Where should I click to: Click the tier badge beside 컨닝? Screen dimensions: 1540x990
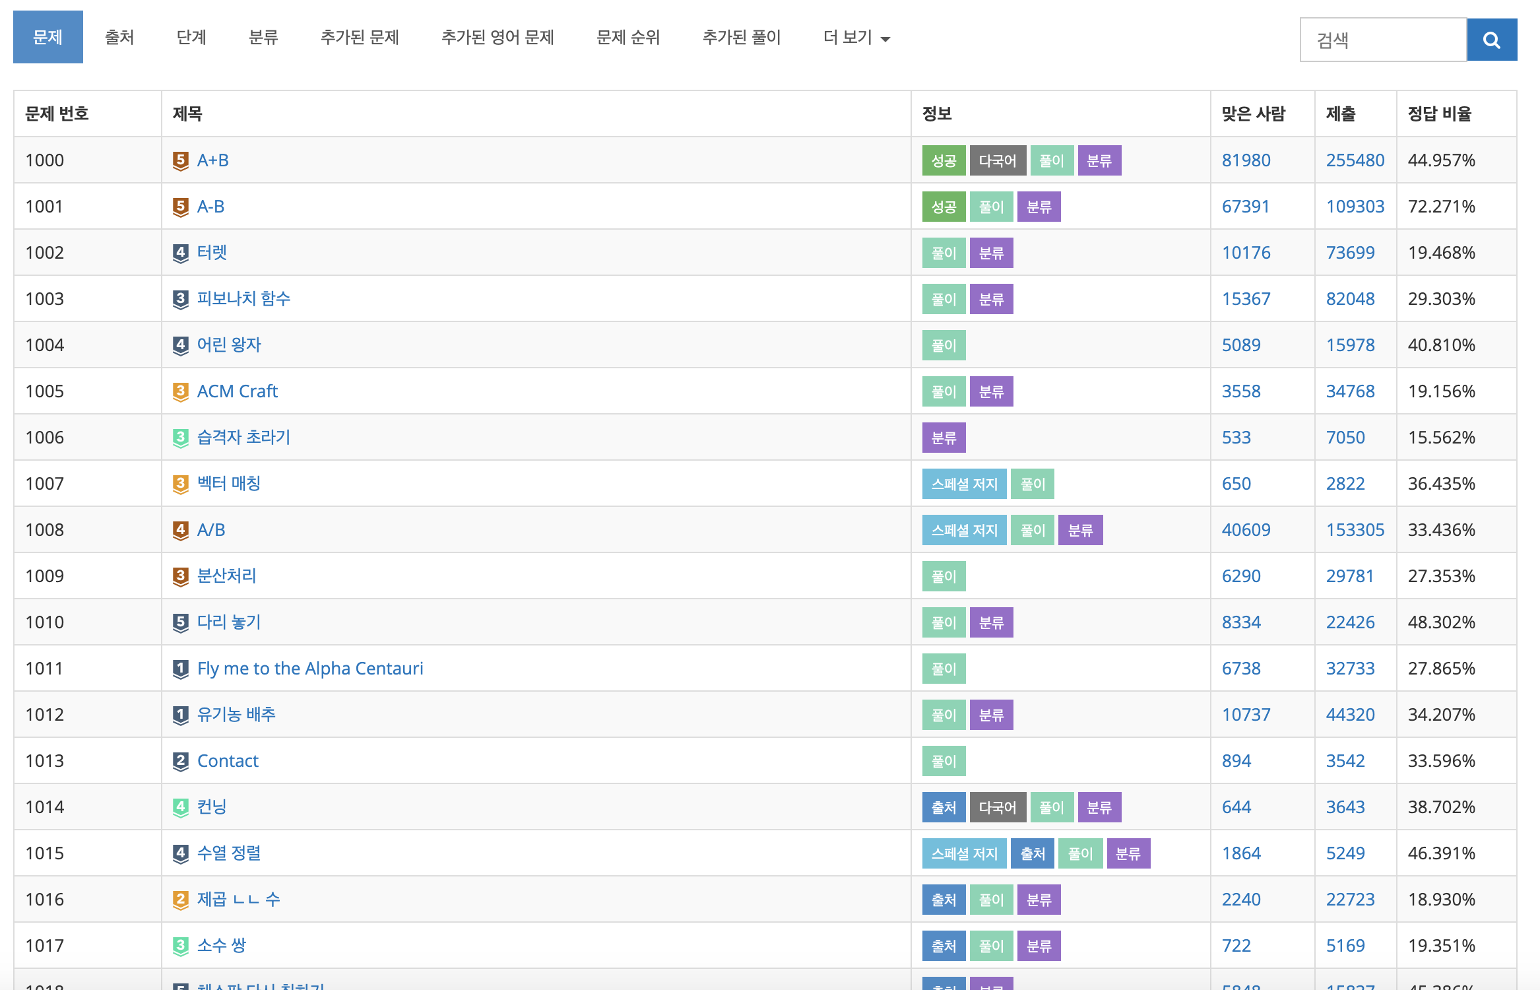point(180,807)
